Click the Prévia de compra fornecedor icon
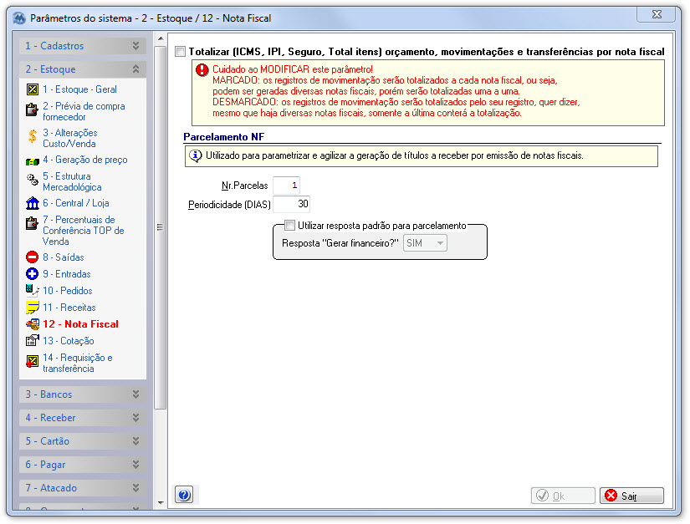The image size is (690, 524). (x=32, y=110)
